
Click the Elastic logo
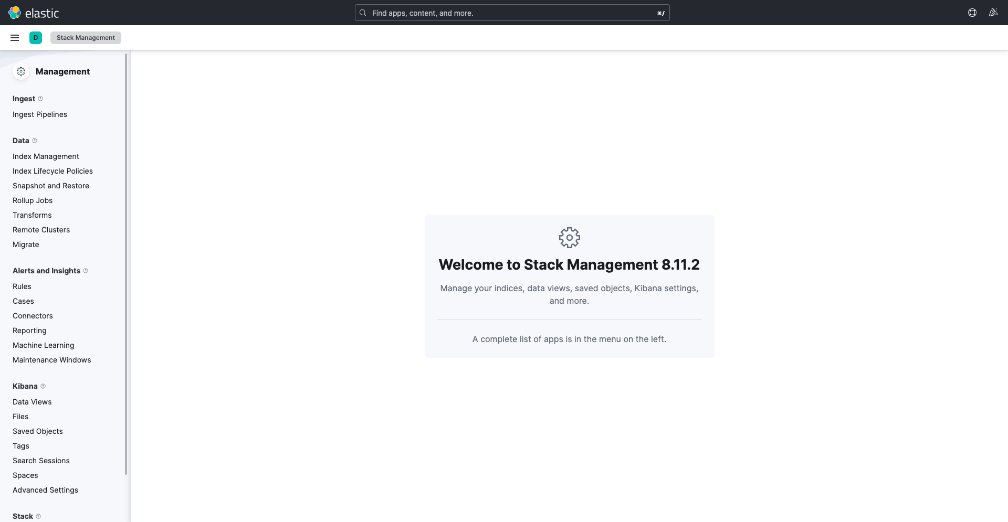34,13
